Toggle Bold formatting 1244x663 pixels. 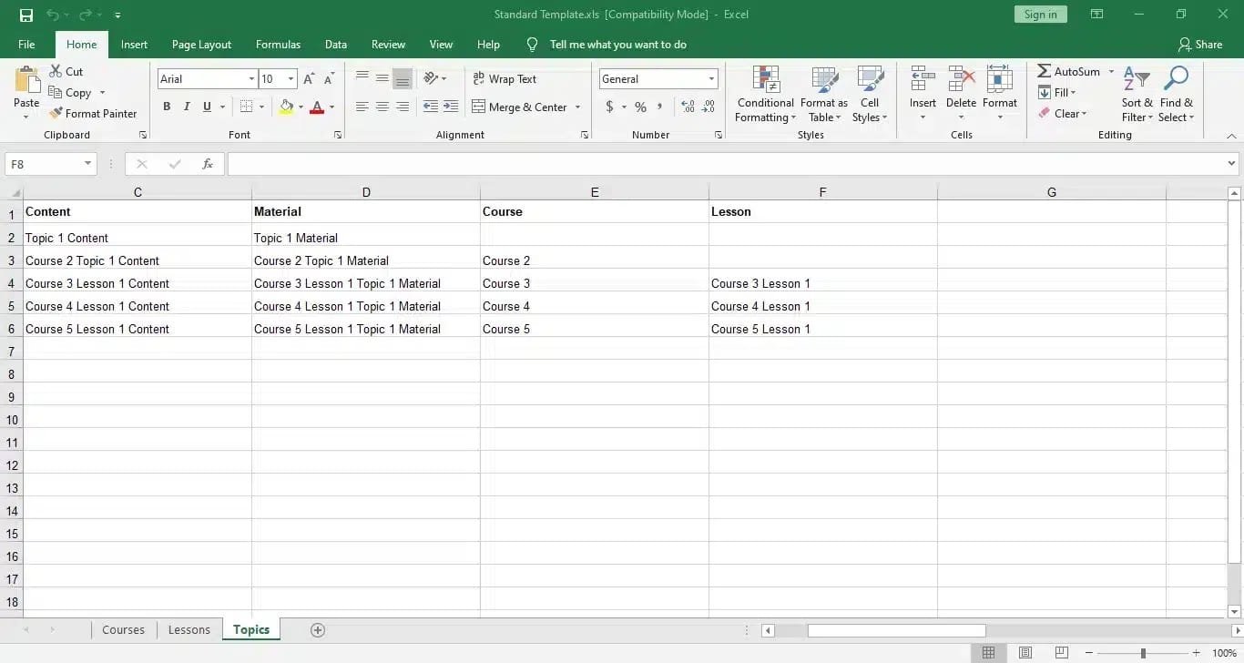[x=167, y=107]
